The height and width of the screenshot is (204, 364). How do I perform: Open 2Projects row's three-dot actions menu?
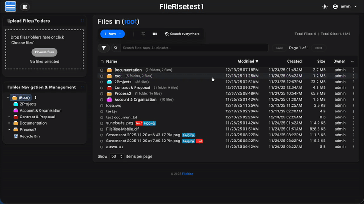354,82
